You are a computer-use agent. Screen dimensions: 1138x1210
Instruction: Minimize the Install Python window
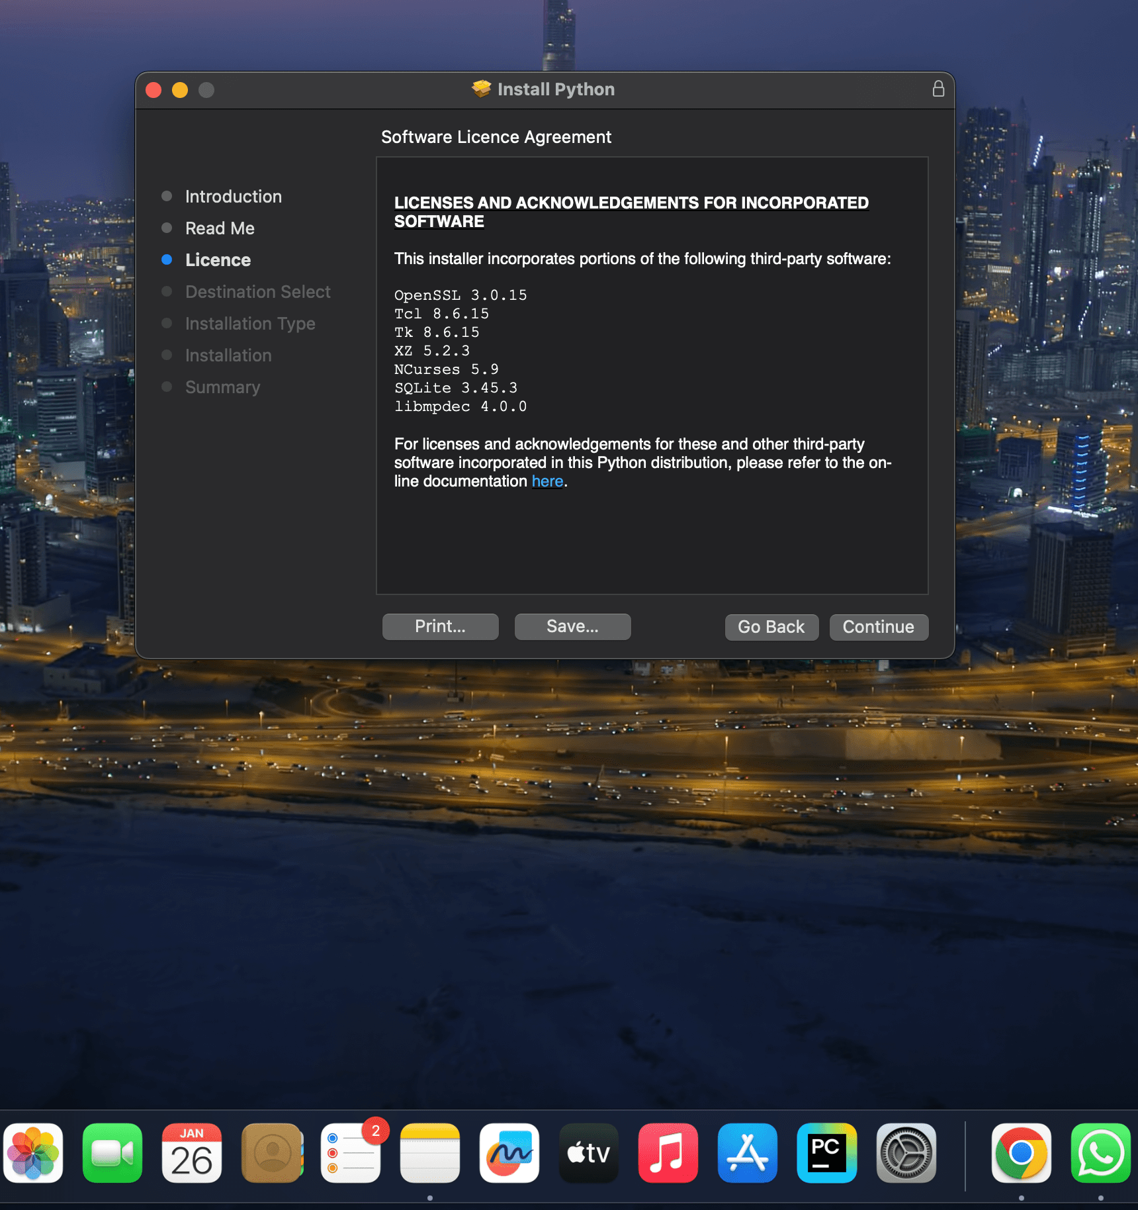(x=180, y=90)
